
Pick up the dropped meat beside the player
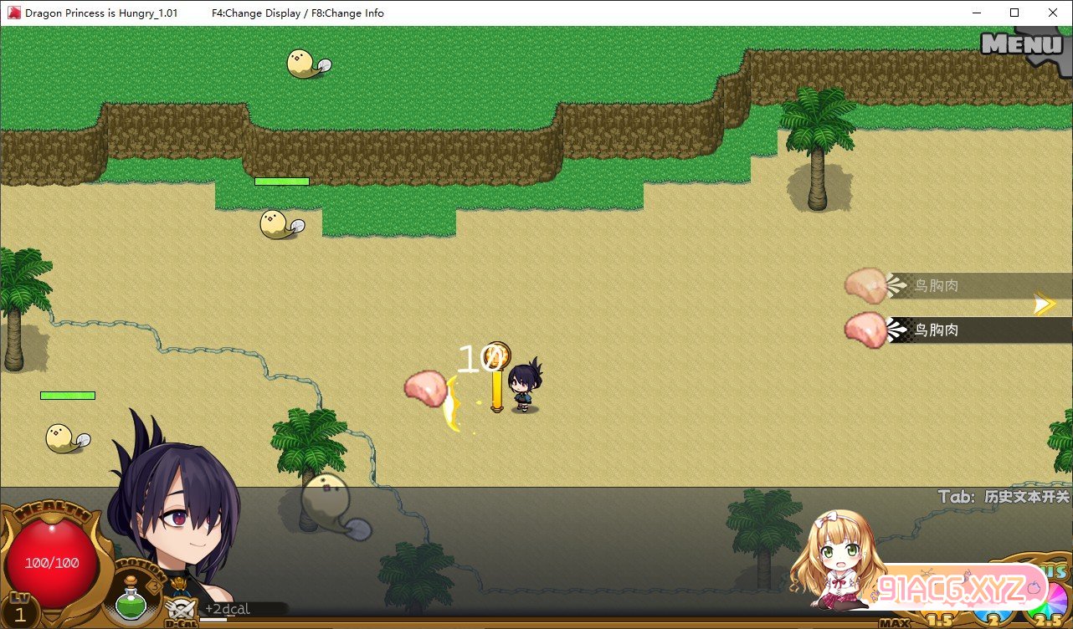[425, 388]
